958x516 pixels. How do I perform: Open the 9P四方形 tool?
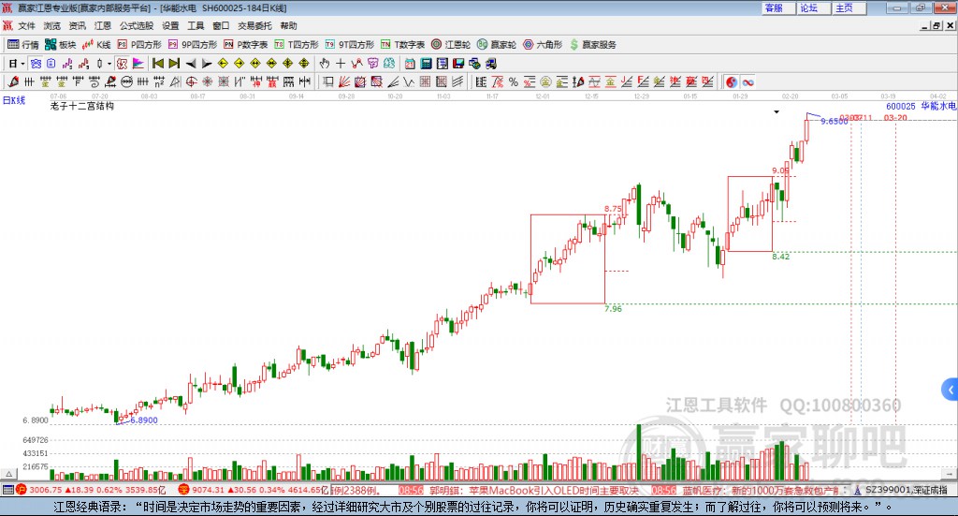(x=193, y=45)
